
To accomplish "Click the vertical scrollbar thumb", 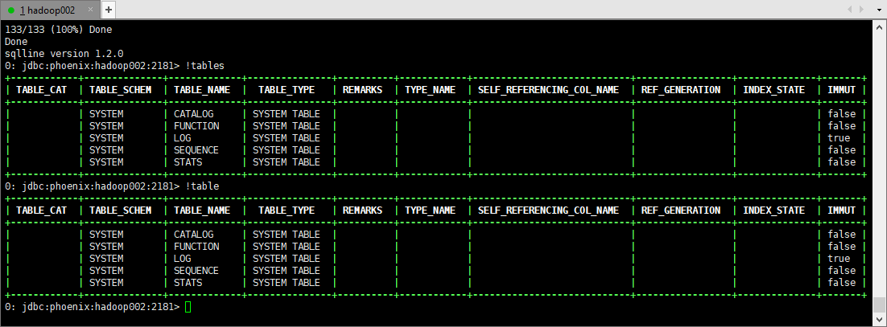I will coord(878,305).
